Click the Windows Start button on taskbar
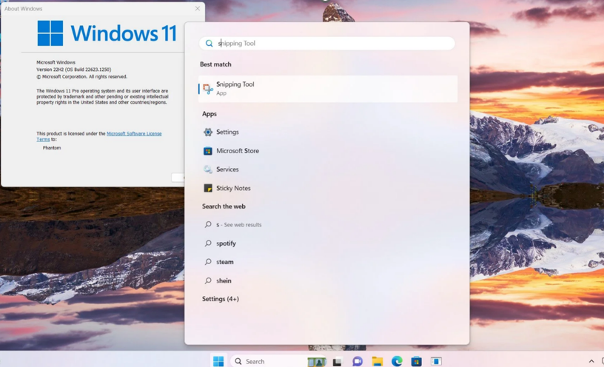 click(218, 361)
